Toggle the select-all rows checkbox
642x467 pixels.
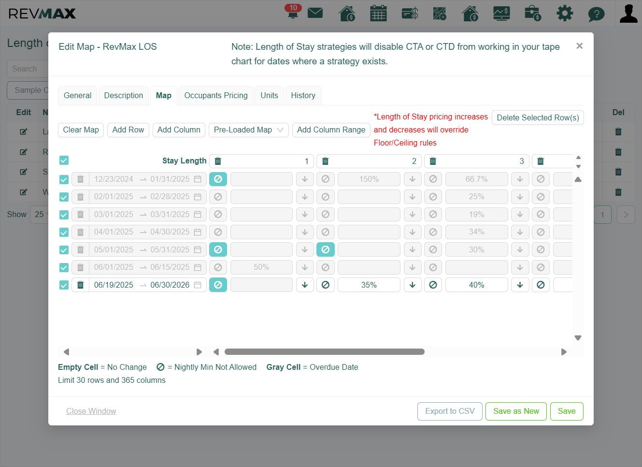coord(64,160)
